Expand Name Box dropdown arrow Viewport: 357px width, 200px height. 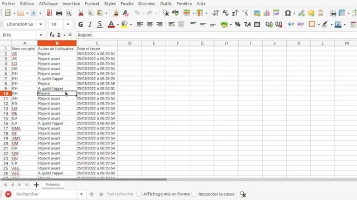[41, 35]
